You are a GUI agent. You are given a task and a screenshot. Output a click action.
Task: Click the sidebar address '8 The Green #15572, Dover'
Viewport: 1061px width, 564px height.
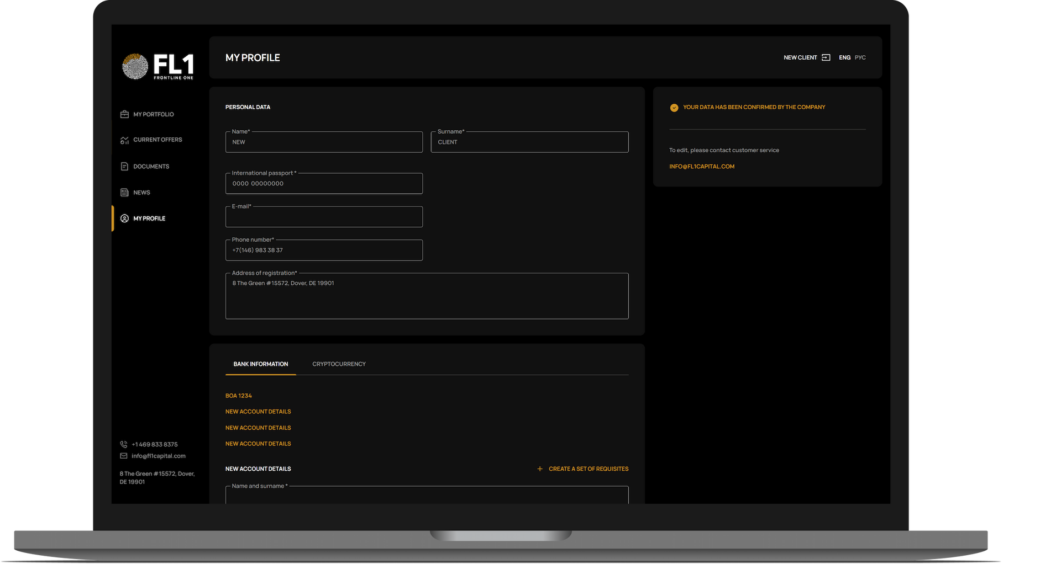tap(157, 478)
